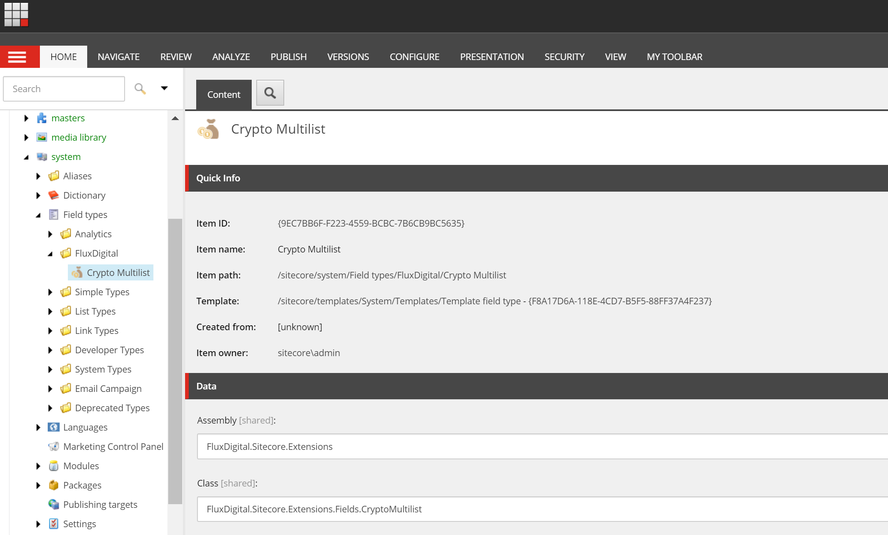Expand the media library tree node
Viewport: 888px width, 535px height.
click(x=26, y=138)
